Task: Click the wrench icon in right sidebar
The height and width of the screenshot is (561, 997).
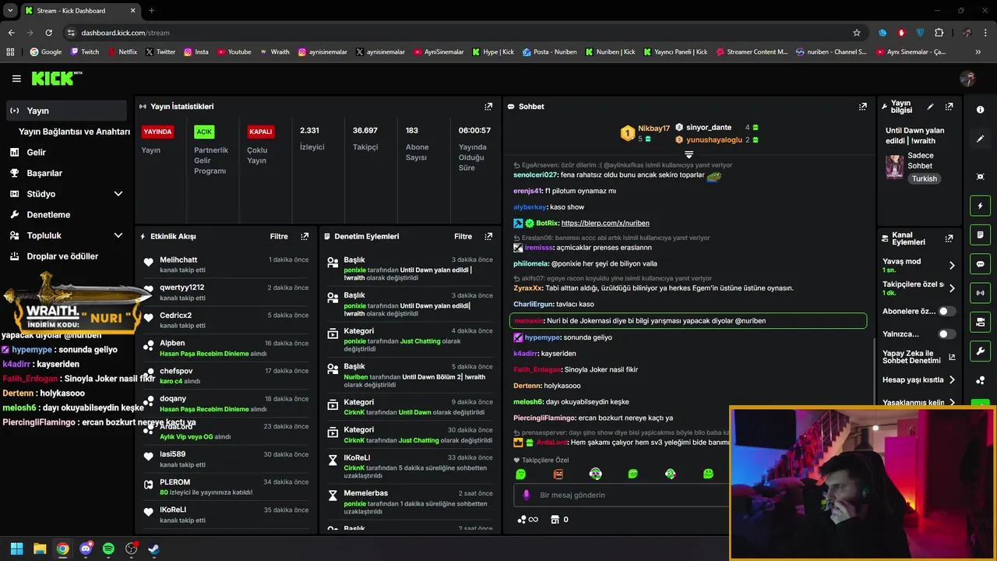Action: coord(981,351)
